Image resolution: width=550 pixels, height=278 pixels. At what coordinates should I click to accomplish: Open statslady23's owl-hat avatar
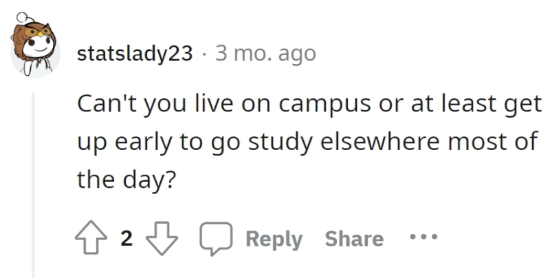point(35,49)
